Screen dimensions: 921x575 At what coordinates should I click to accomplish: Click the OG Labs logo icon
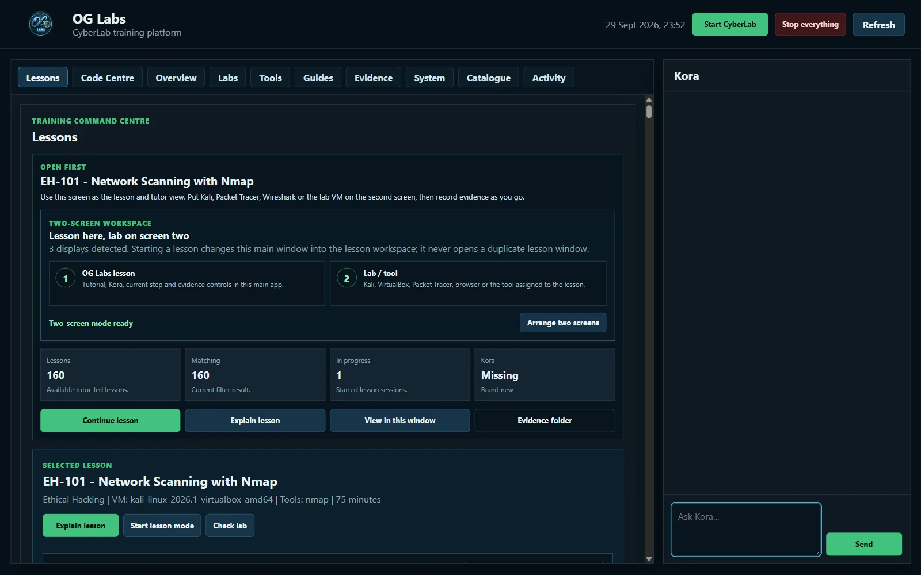pyautogui.click(x=40, y=24)
